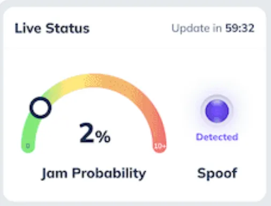Screen dimensions: 271x206
Task: Click the Update in text
Action: tap(197, 29)
